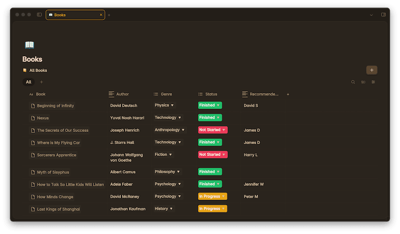
Task: Open a new tab with the plus icon
Action: (x=109, y=15)
